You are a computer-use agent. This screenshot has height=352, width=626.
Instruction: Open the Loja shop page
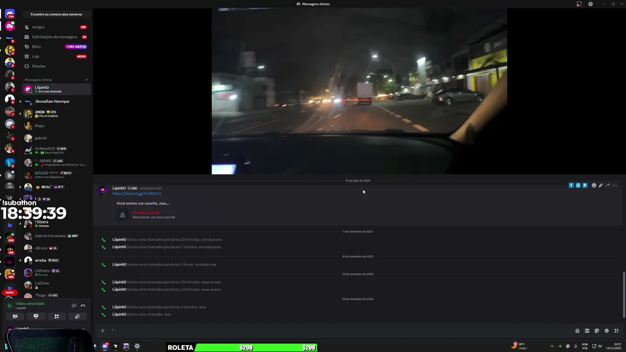(56, 56)
